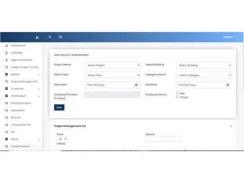The width and height of the screenshot is (244, 183).
Task: Open the End Date calendar picker icon
Action: (227, 85)
